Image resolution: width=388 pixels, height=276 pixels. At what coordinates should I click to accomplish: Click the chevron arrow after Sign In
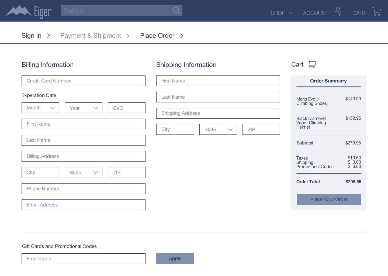pyautogui.click(x=48, y=36)
